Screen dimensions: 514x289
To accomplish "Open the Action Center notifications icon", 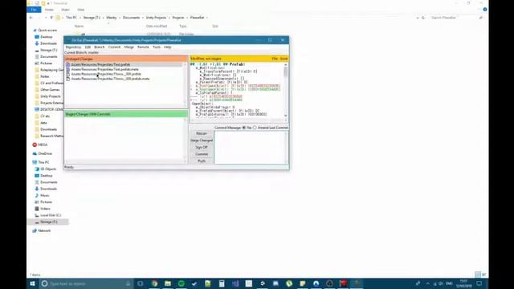I will tap(479, 283).
